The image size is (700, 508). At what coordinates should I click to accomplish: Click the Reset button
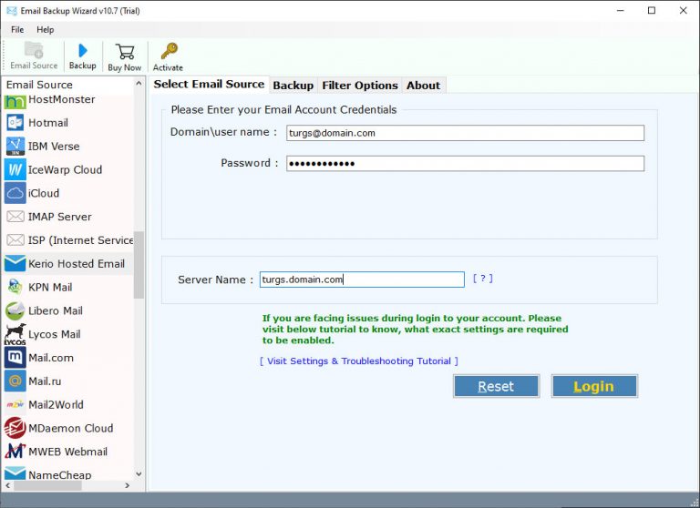tap(497, 386)
